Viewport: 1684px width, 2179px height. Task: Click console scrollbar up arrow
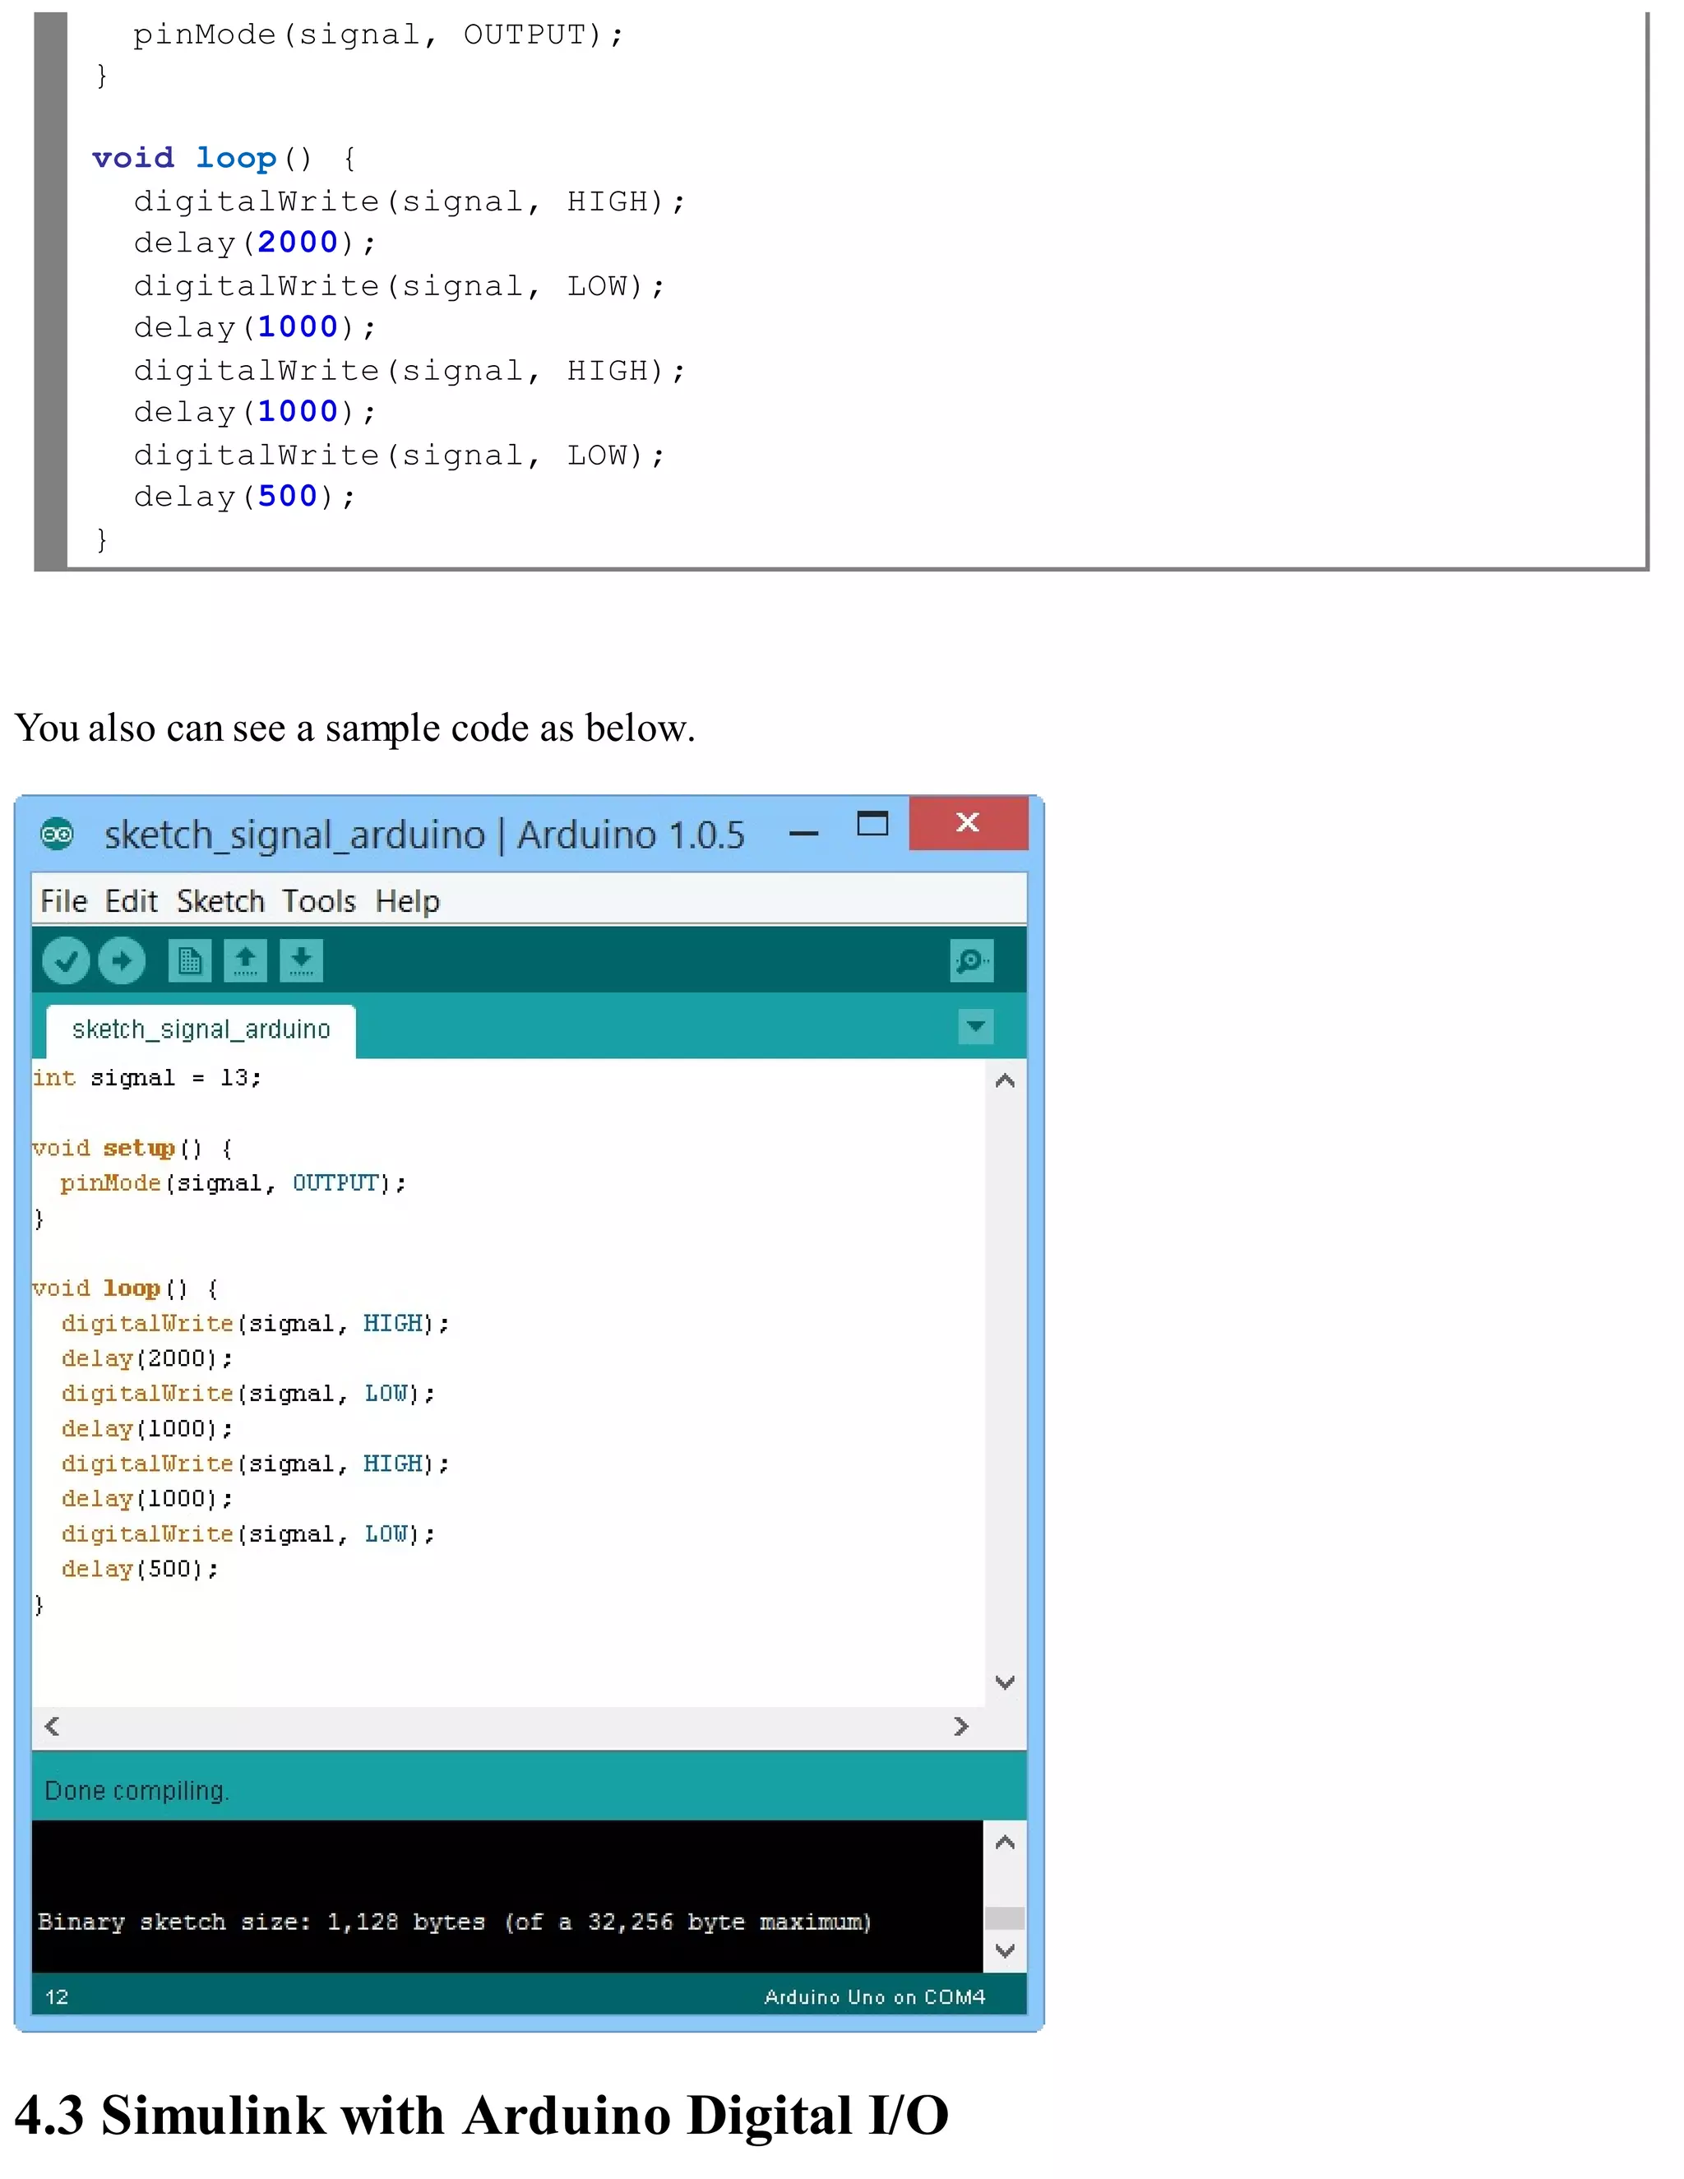(x=1006, y=1842)
